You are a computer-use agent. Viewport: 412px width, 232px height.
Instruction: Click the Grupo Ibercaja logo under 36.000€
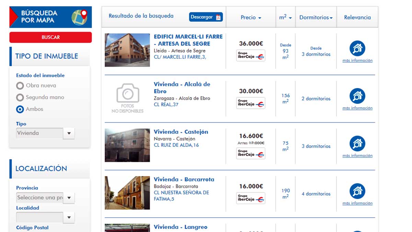tap(251, 56)
